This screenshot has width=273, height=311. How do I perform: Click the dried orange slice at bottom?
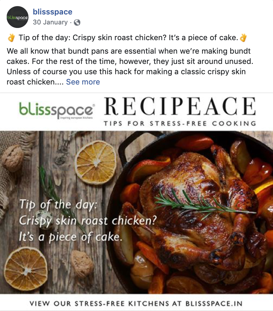(26, 269)
